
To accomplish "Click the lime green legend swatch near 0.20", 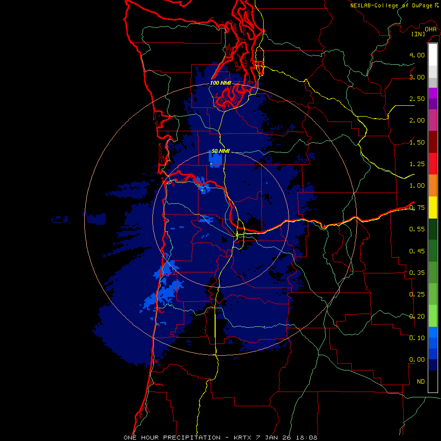I will 433,316.
